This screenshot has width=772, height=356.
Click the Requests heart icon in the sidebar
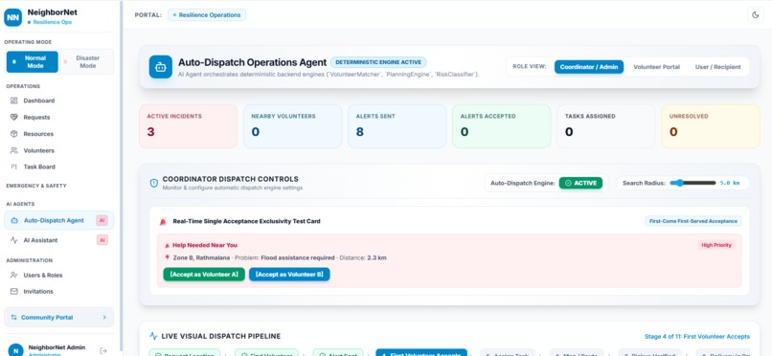pos(13,118)
